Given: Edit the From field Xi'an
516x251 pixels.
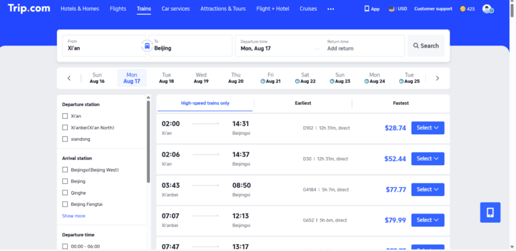Looking at the screenshot, I should (x=103, y=46).
